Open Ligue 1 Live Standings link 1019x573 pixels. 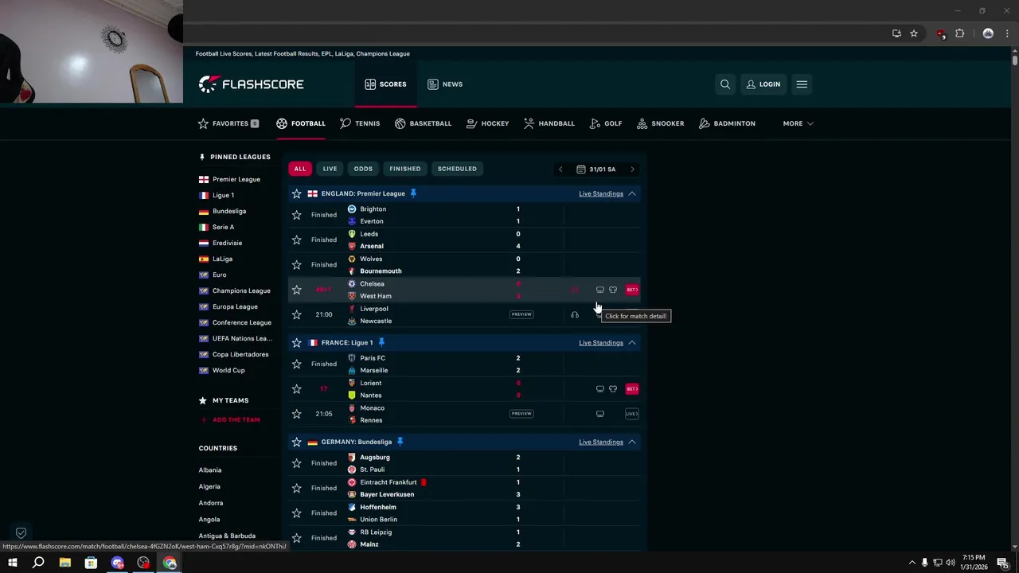(x=601, y=342)
